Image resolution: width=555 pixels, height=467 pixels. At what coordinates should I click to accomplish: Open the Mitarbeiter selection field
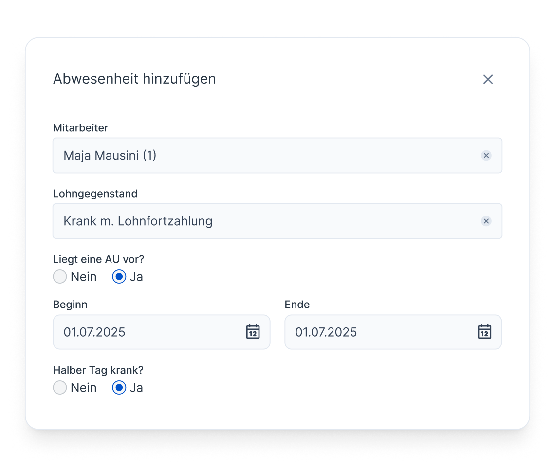pos(243,155)
